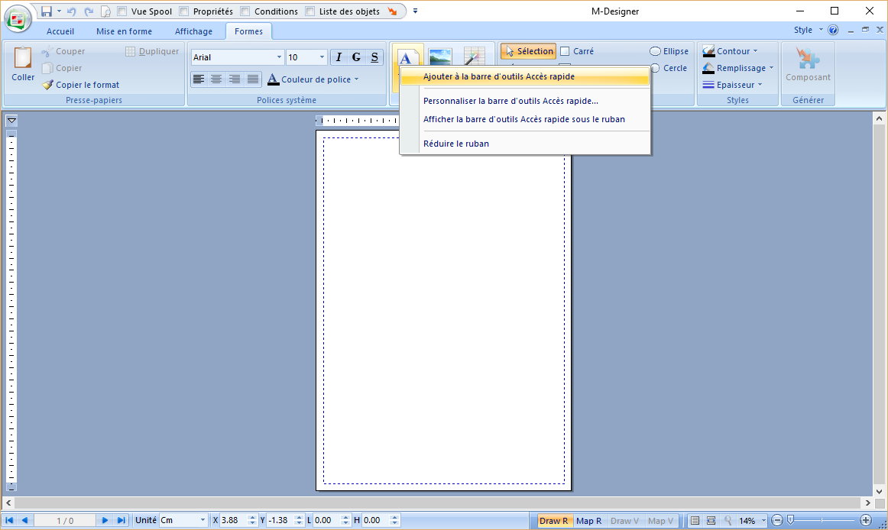Click the image insertion tool icon
This screenshot has width=888, height=530.
point(439,55)
